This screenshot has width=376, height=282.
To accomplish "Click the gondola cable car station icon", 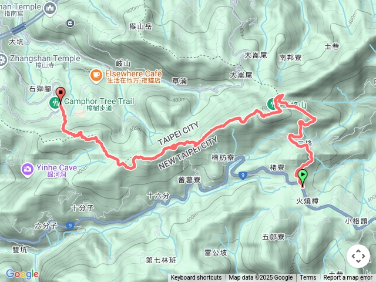I will [x=70, y=23].
